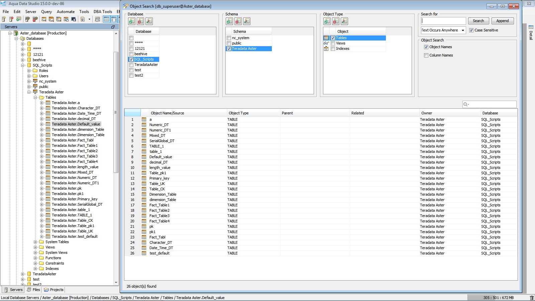Open the black database console toolbar icon
Screen dimensions: 535x301
pyautogui.click(x=74, y=19)
